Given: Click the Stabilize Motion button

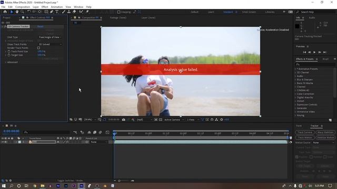Looking at the screenshot, I should 325,138.
